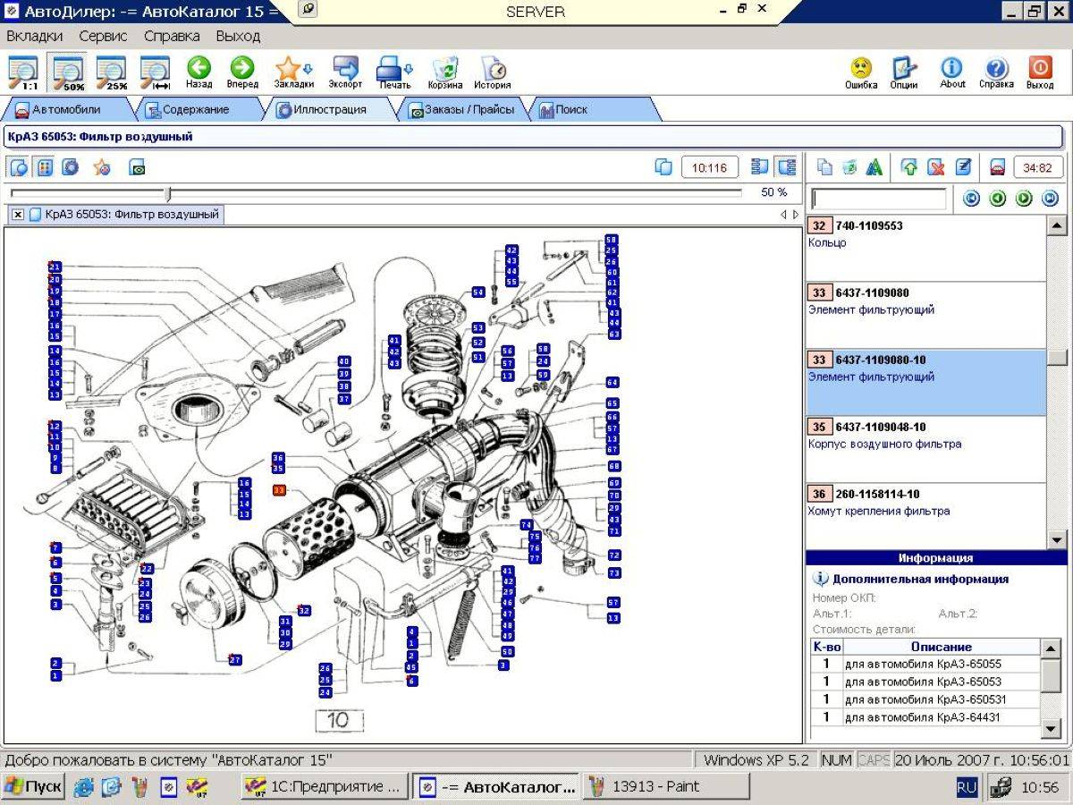Screen dimensions: 1073x805
Task: Click the red Выход exit icon
Action: 1040,72
